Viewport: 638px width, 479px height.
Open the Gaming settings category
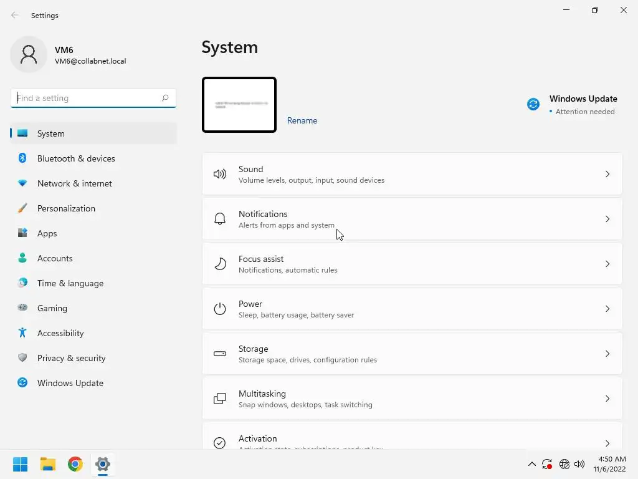tap(93, 308)
